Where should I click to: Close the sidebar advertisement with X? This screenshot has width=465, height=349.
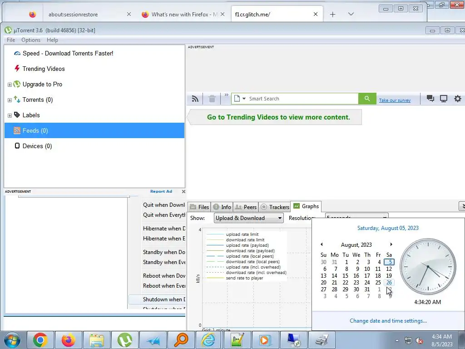coord(183,191)
